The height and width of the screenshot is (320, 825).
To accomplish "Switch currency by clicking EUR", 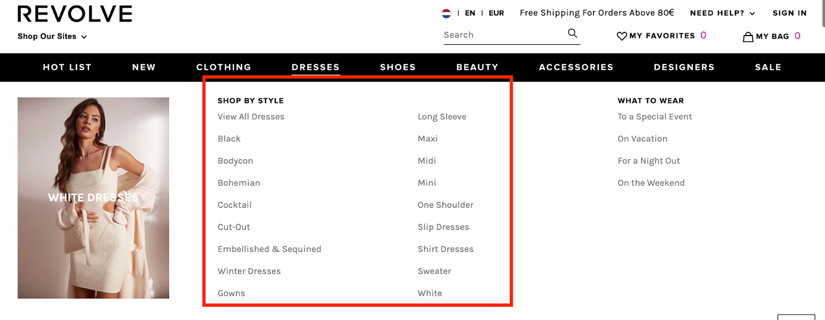I will click(497, 13).
